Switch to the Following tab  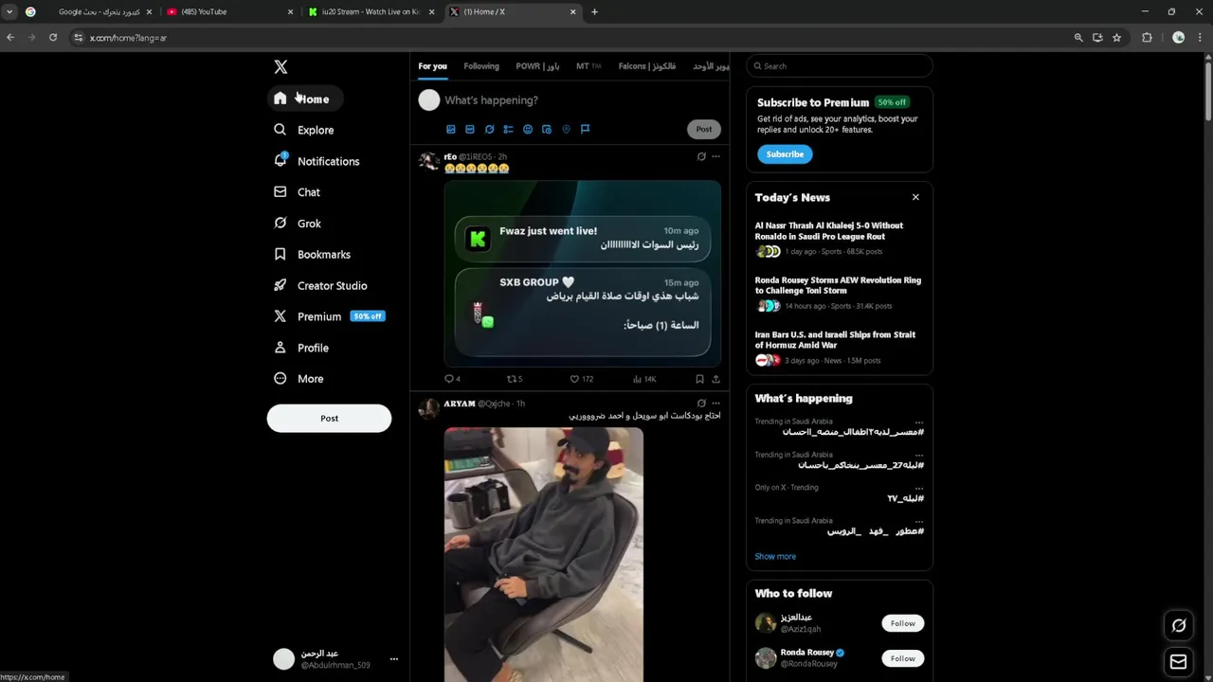481,66
